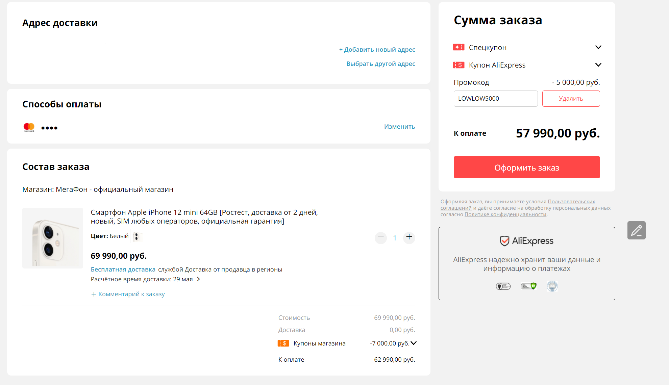This screenshot has width=669, height=385.
Task: Click the AliExpress shield logo
Action: coord(504,241)
